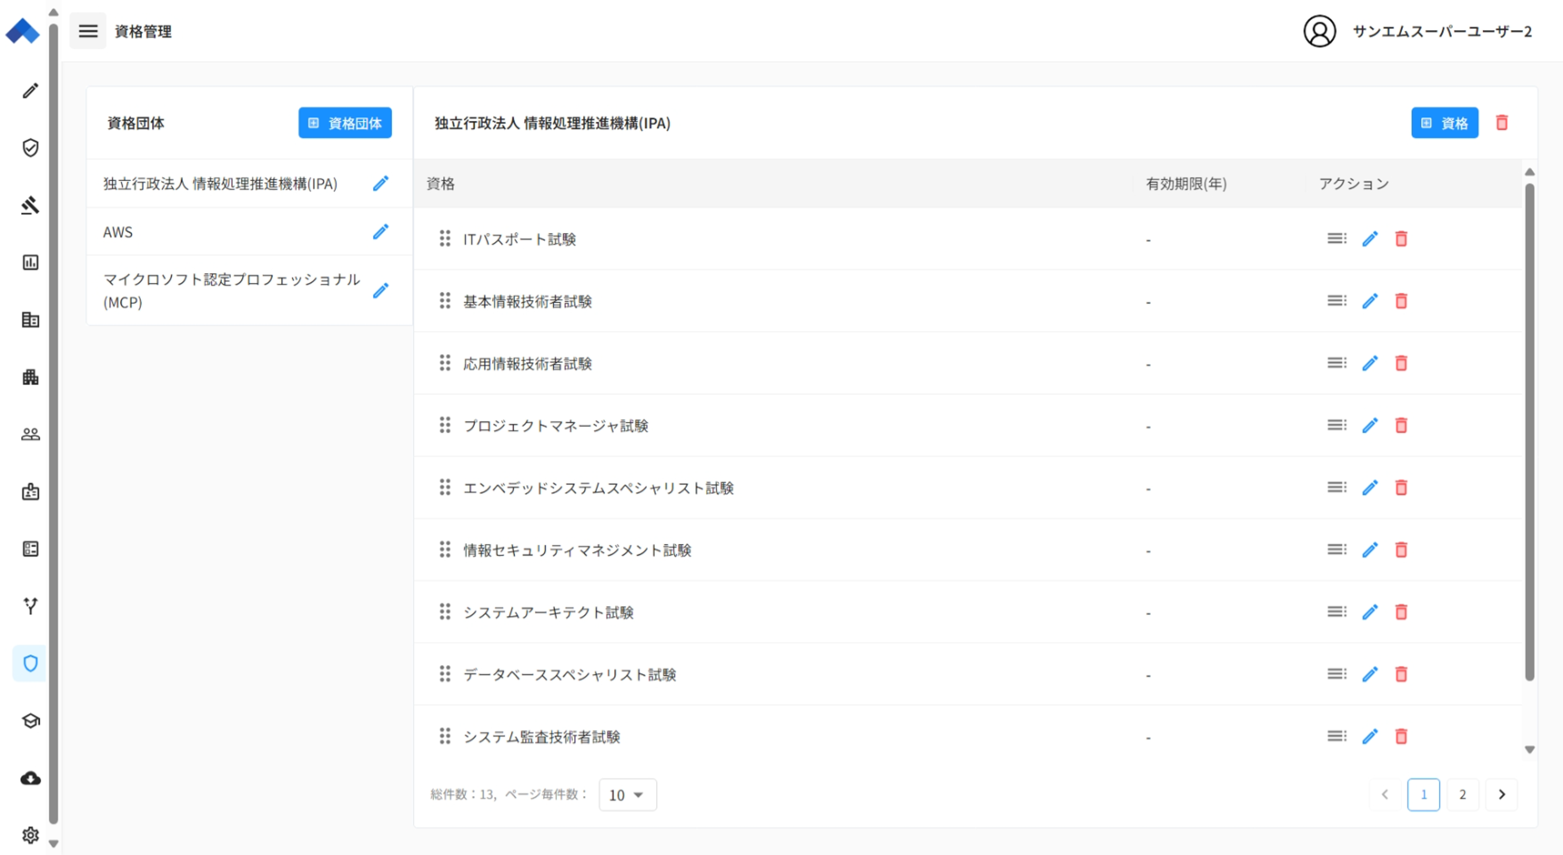This screenshot has width=1563, height=855.
Task: Go to page 2 of qualifications
Action: pos(1463,795)
